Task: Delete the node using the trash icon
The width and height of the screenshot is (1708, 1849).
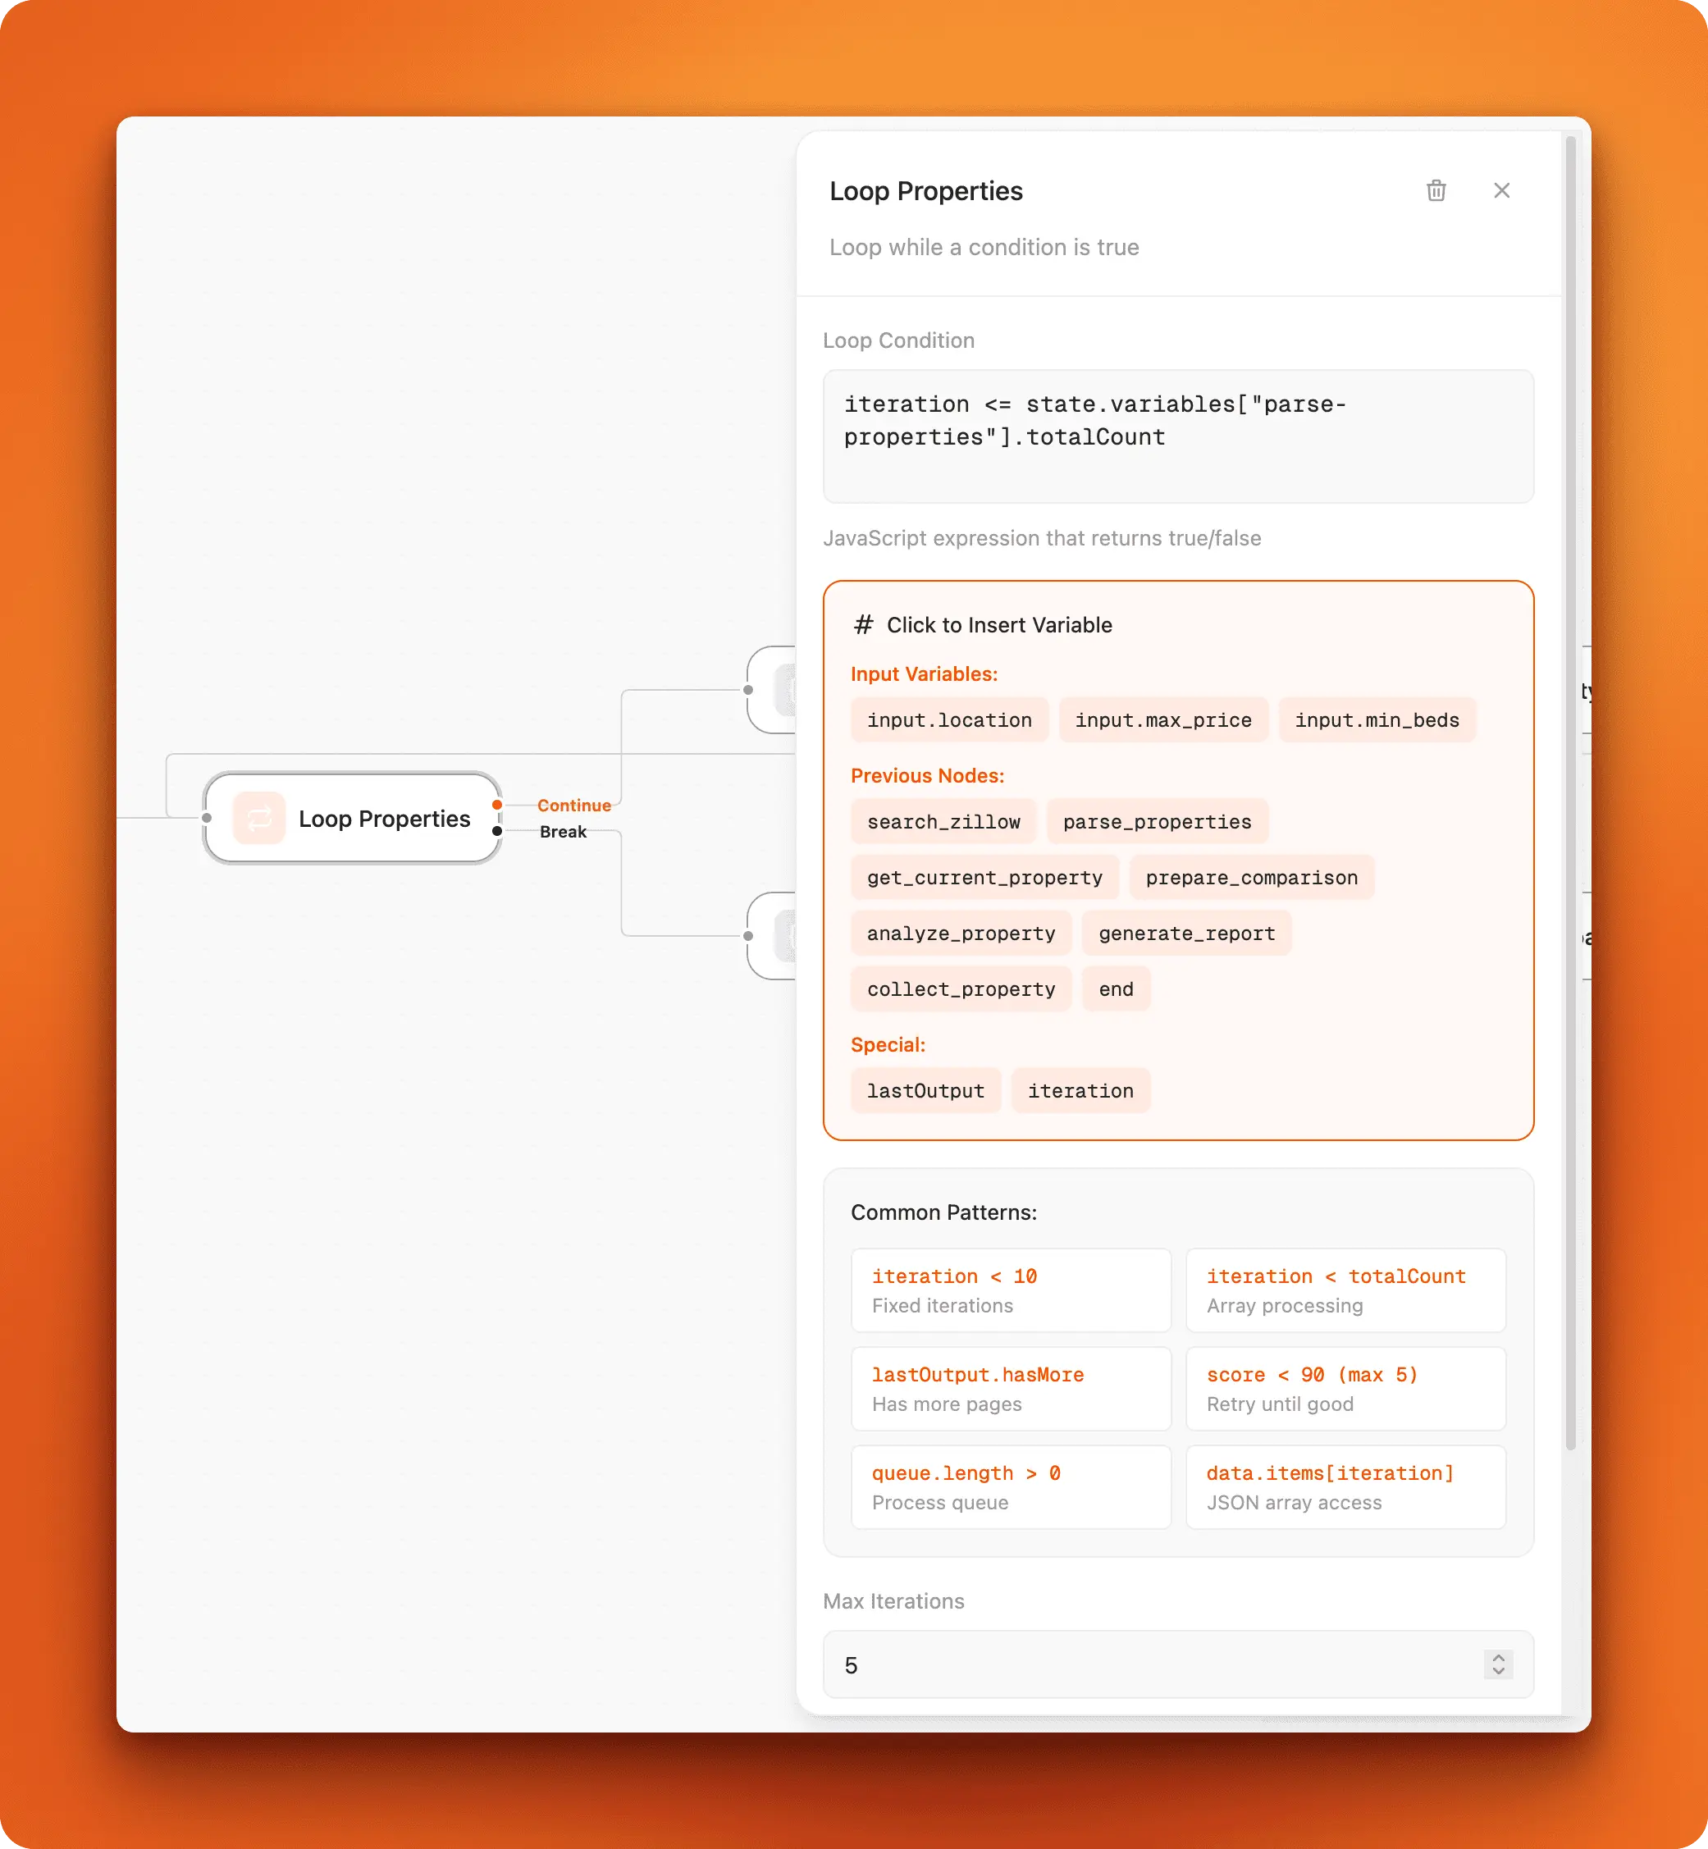Action: click(1436, 190)
